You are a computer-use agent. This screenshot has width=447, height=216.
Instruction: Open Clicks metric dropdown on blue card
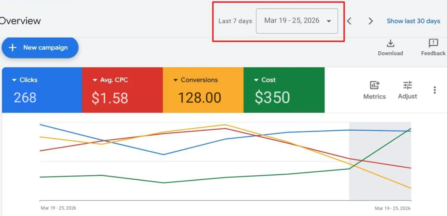coord(25,80)
